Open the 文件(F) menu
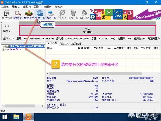 [x=5, y=7]
